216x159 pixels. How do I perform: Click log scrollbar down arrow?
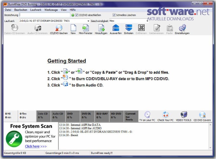click(210, 148)
